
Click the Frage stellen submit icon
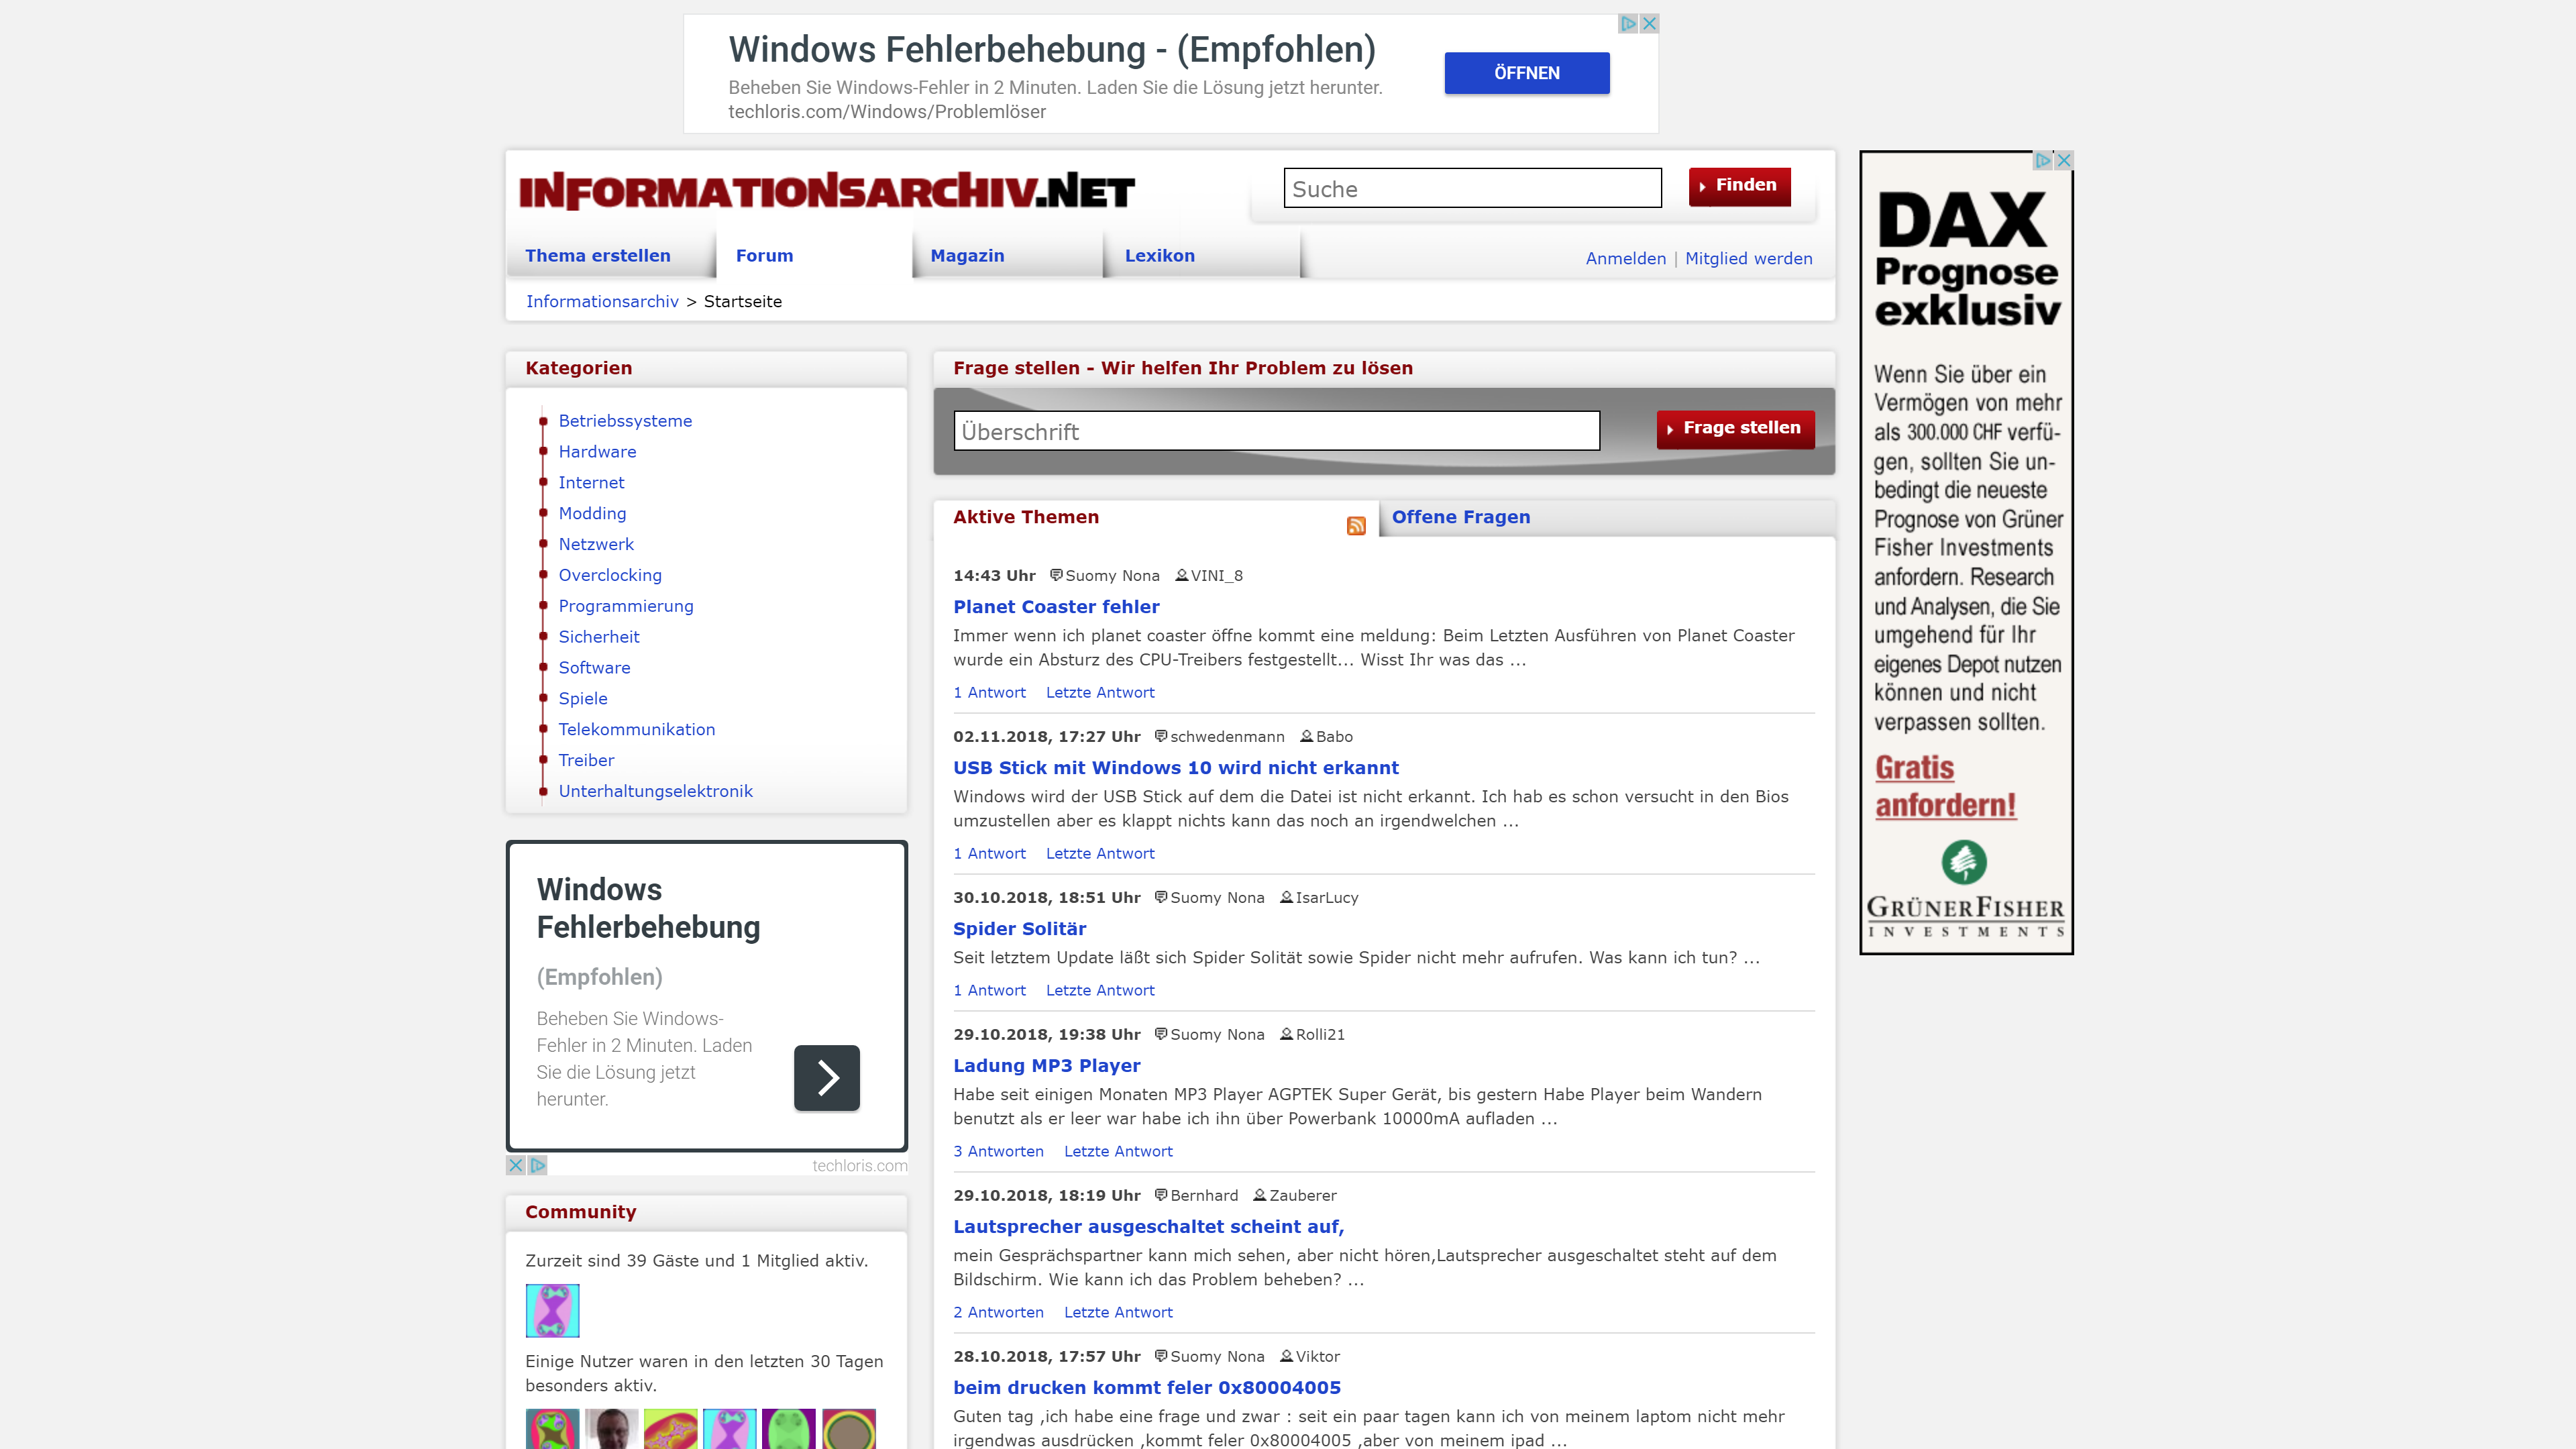pos(1735,428)
